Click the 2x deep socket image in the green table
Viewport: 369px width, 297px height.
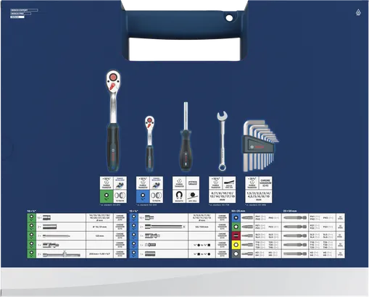pos(49,227)
